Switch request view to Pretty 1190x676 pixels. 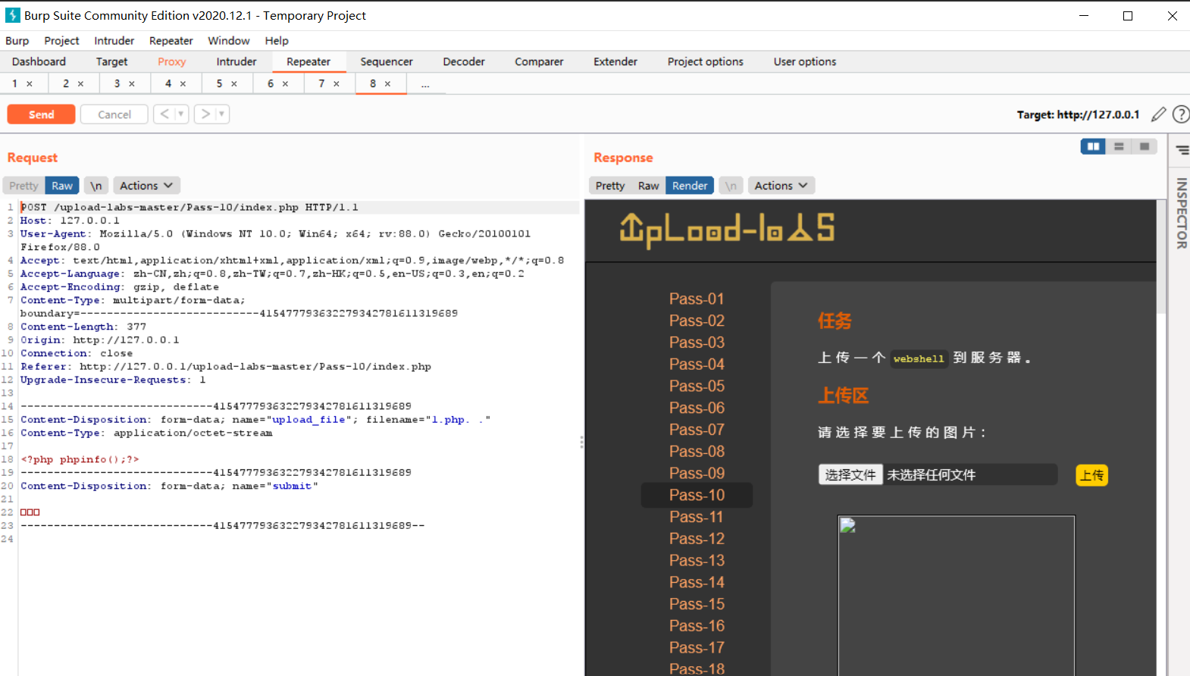[23, 186]
